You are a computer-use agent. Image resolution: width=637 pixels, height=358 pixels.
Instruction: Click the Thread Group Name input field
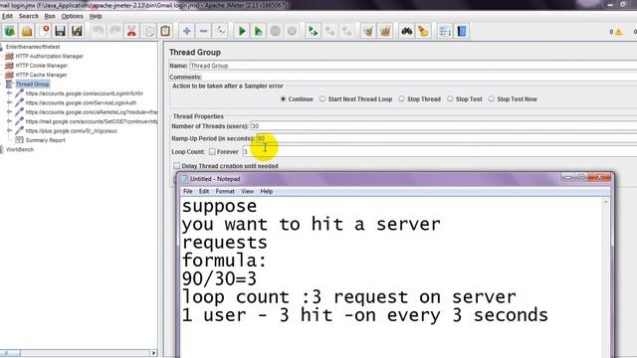[413, 66]
